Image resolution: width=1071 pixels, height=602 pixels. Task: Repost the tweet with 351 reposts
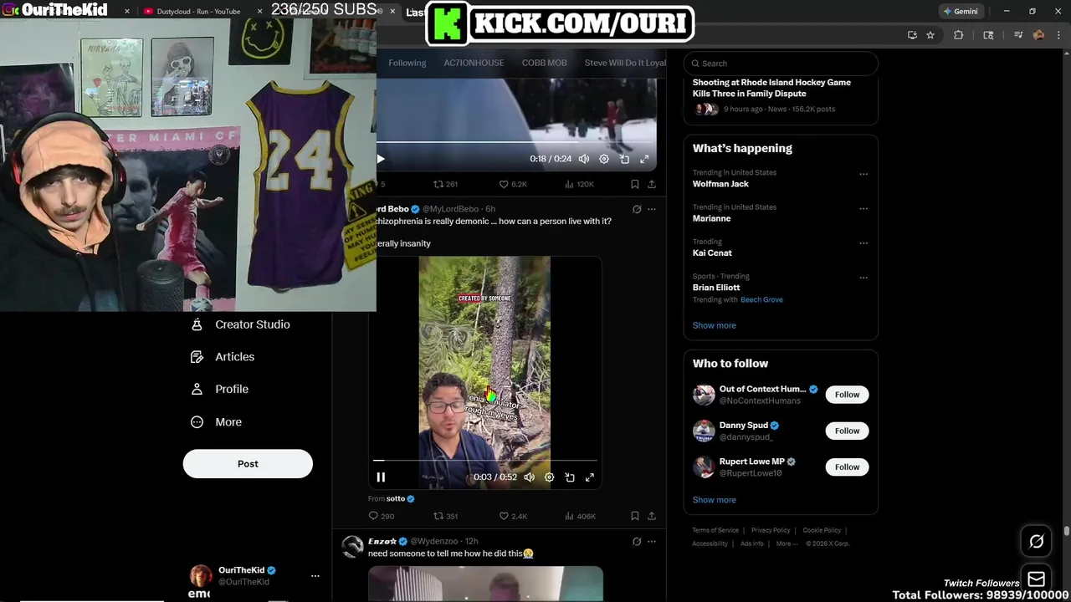coord(445,516)
